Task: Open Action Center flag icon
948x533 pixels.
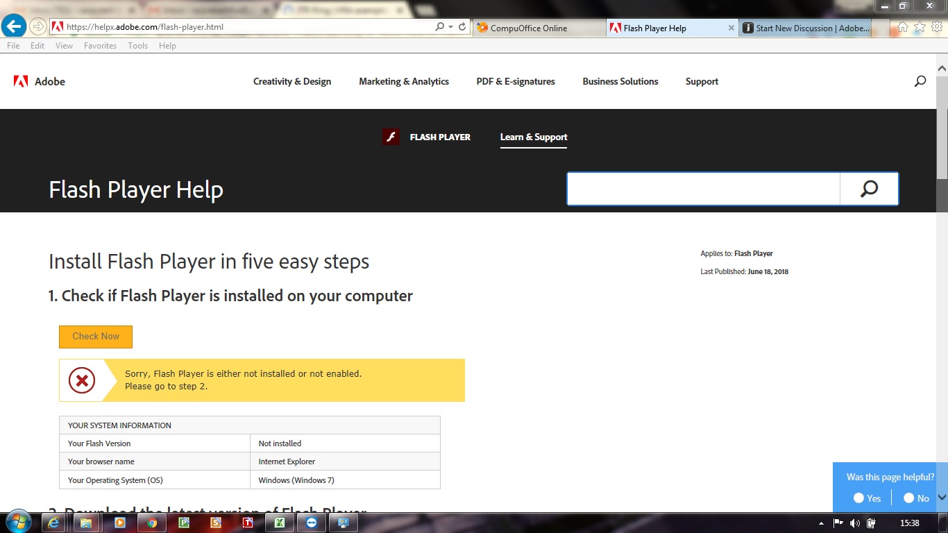Action: click(838, 523)
